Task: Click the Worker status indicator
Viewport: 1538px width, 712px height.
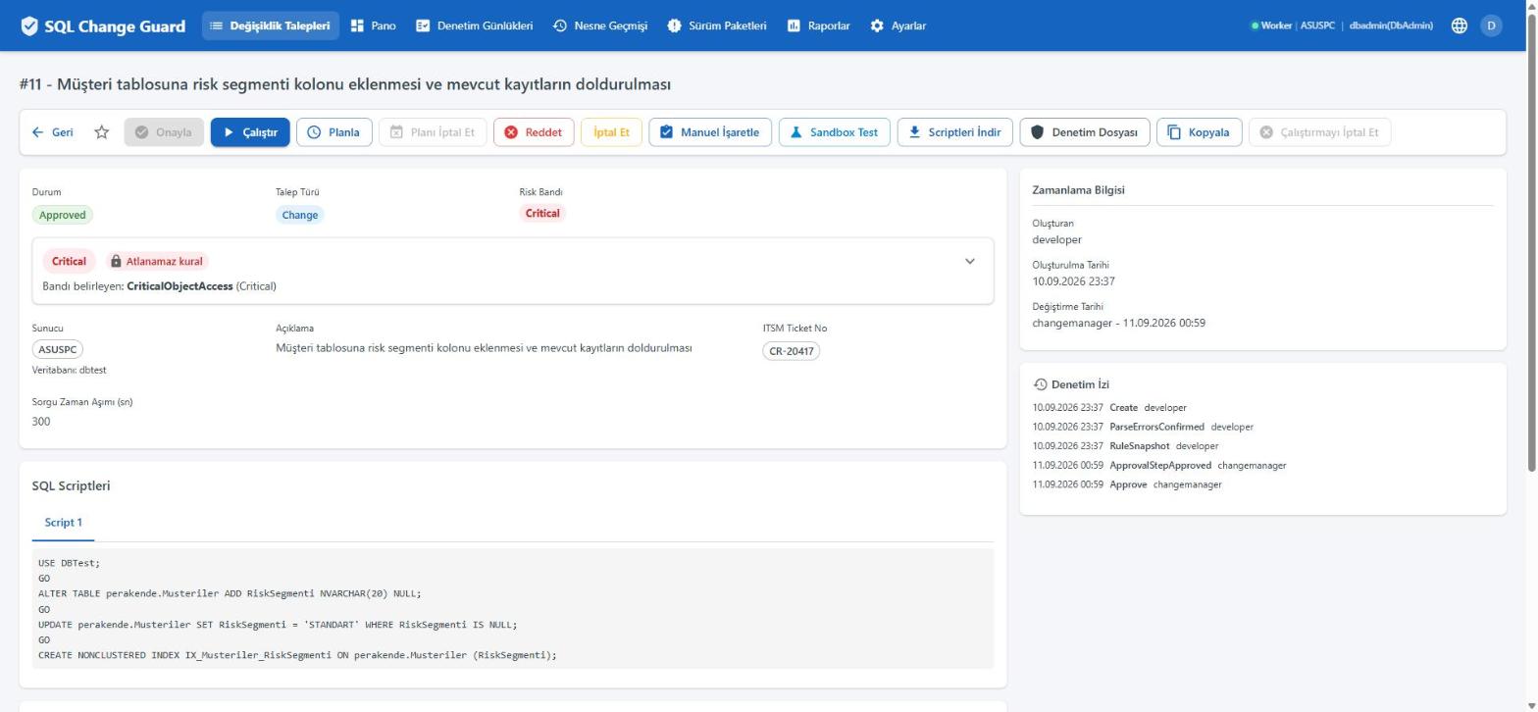Action: click(x=1270, y=25)
